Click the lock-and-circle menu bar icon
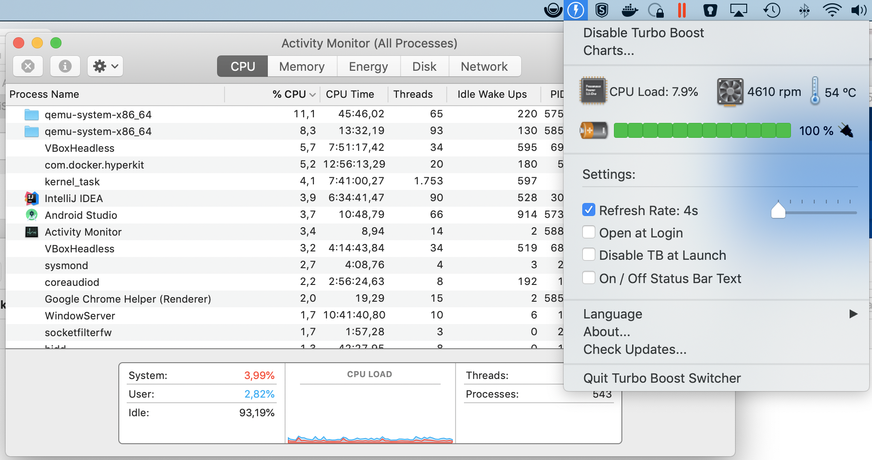 (656, 10)
